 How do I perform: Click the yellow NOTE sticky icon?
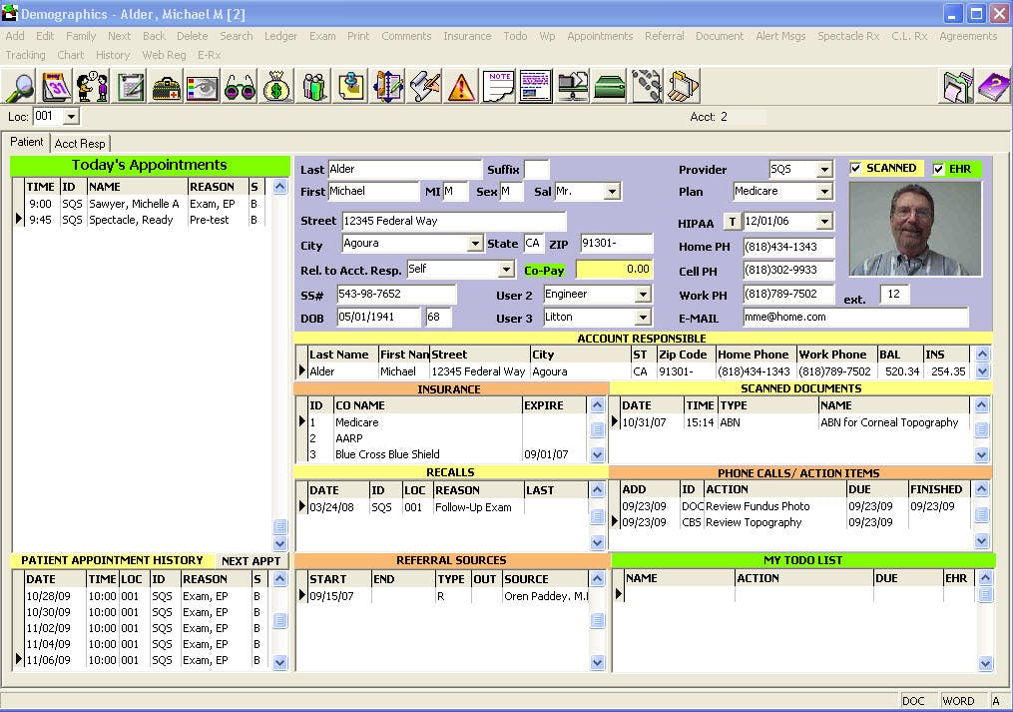click(x=497, y=86)
